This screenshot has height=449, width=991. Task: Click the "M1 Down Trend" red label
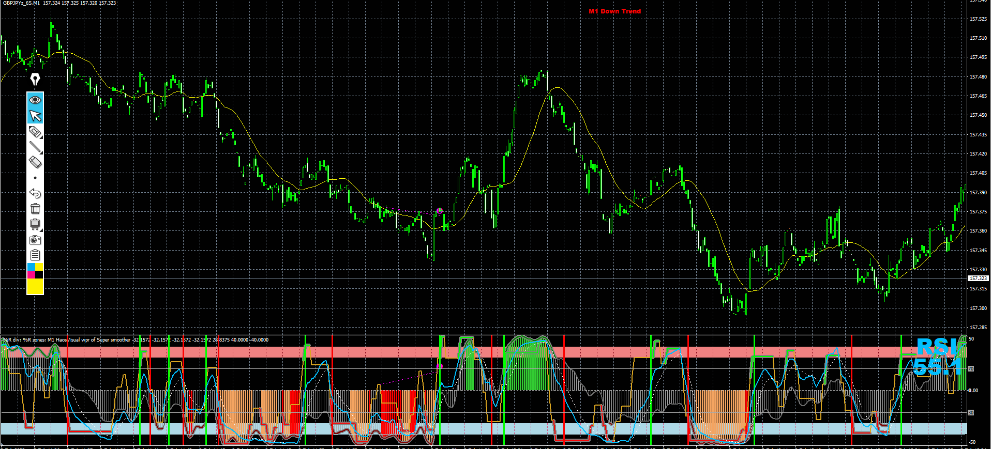pyautogui.click(x=614, y=11)
